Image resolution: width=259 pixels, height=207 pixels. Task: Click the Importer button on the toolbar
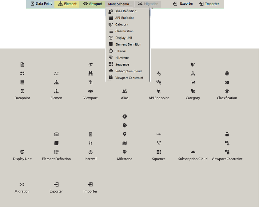209,4
